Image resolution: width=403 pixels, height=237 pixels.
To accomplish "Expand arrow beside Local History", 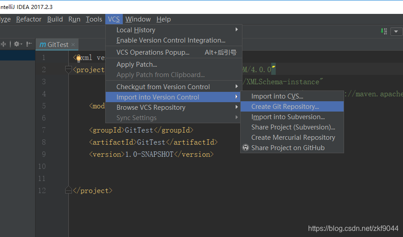I will click(237, 30).
